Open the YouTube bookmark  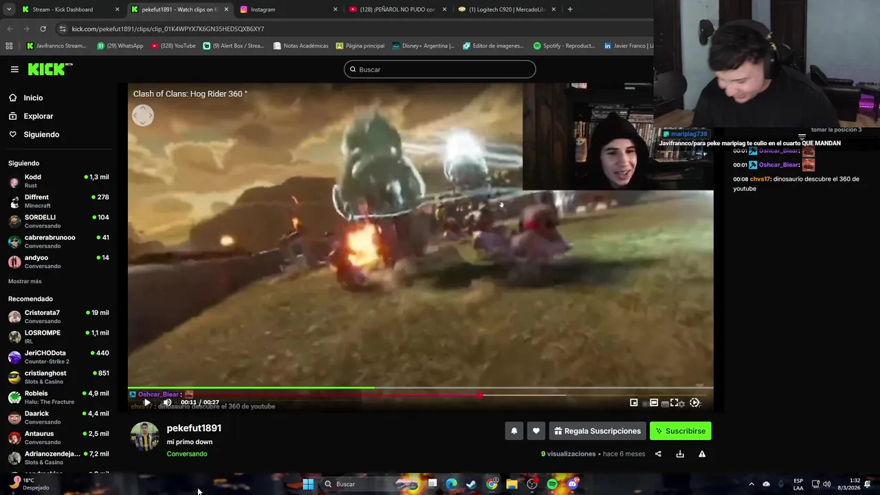173,46
